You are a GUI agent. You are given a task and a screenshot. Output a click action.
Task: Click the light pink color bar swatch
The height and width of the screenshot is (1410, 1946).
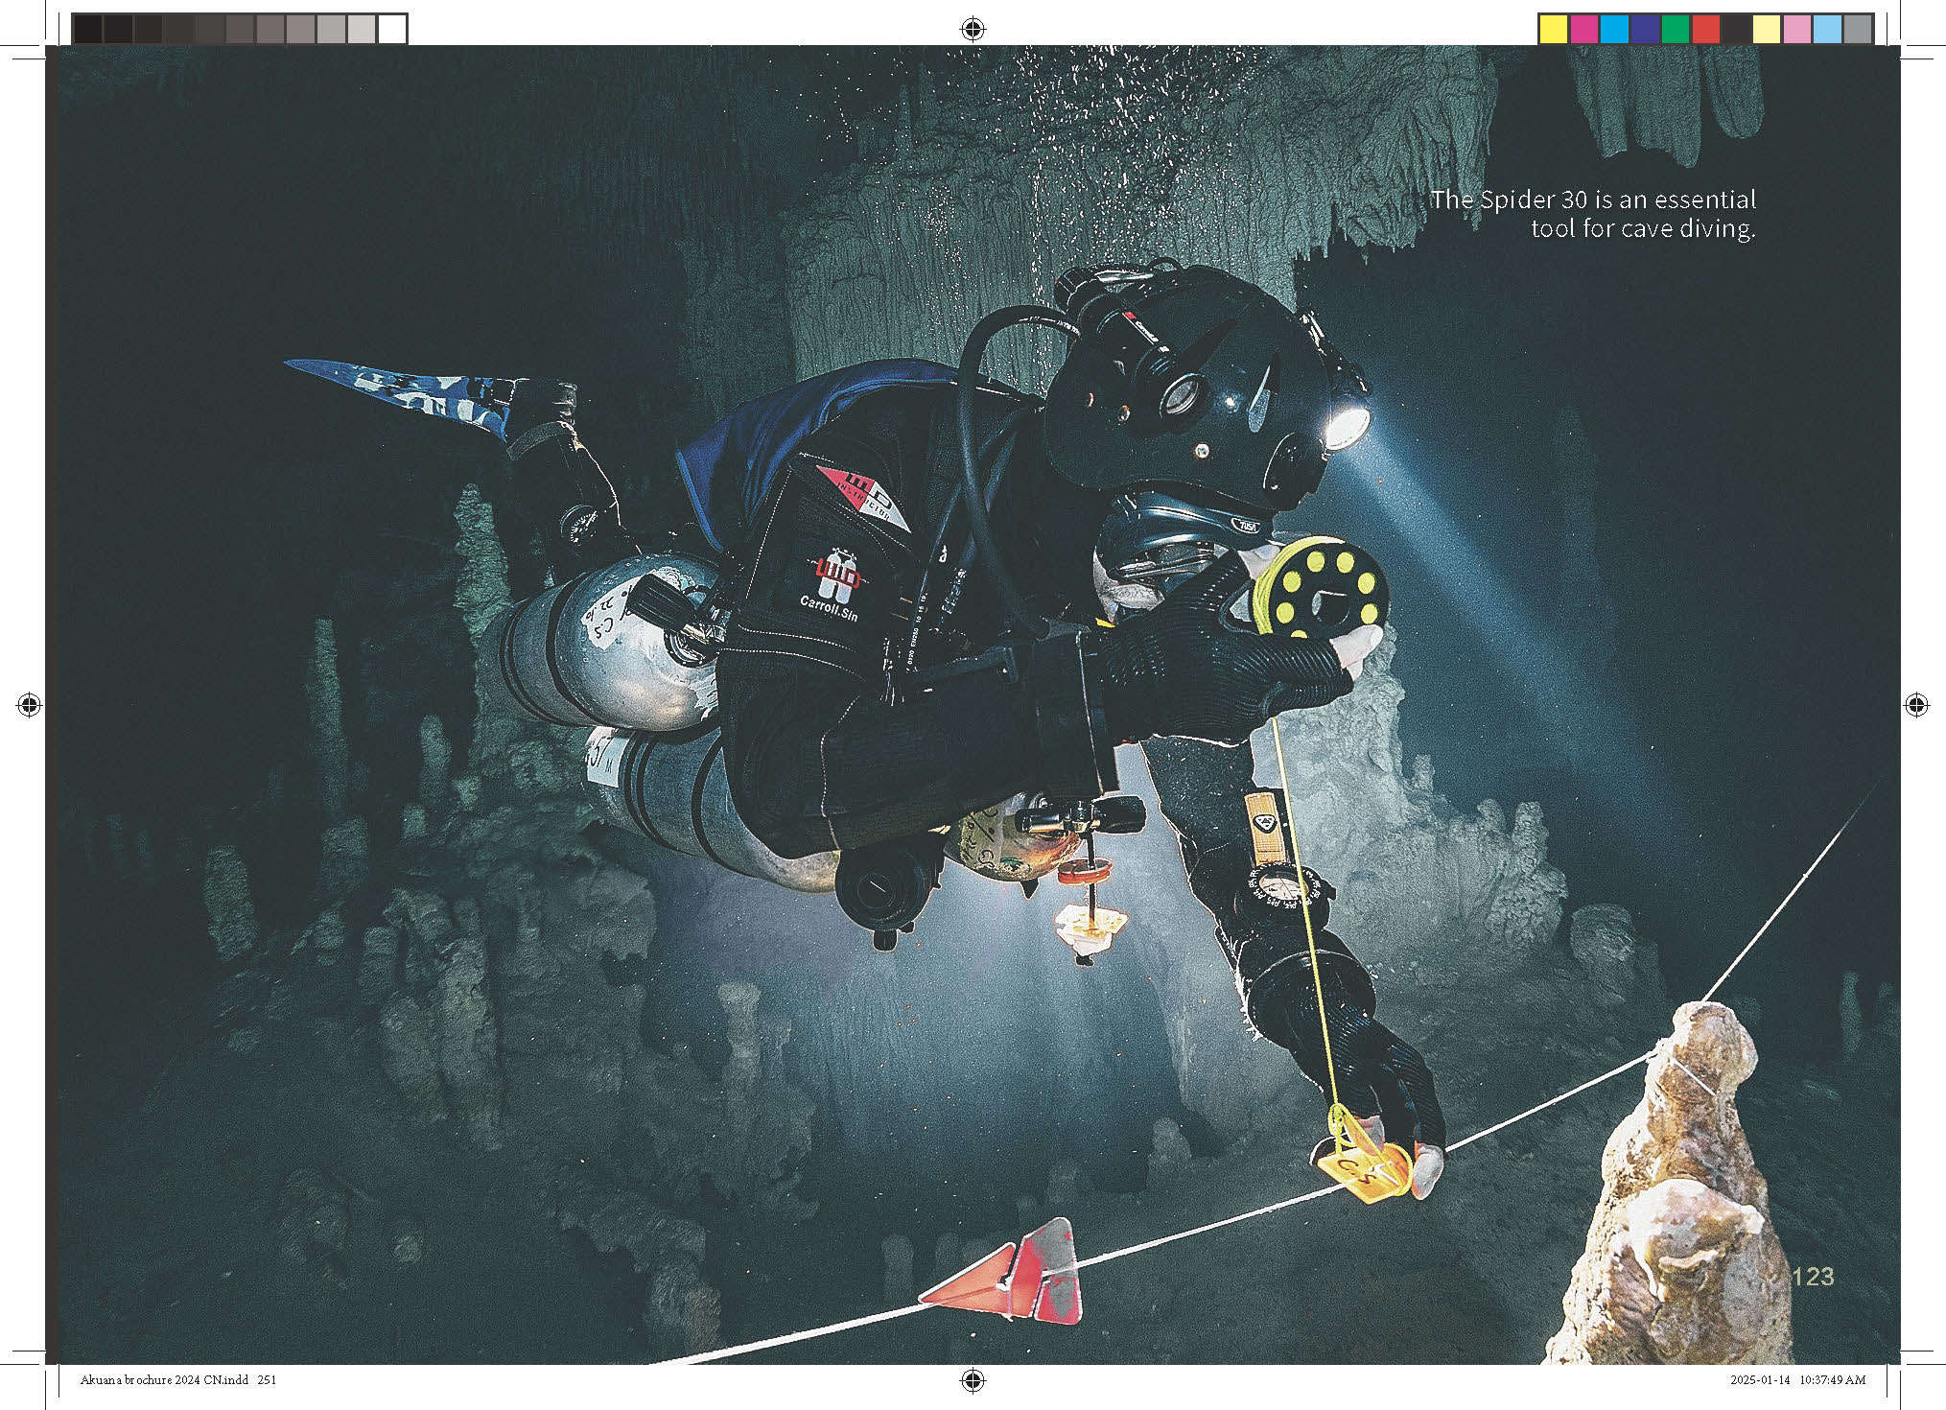pos(1797,29)
